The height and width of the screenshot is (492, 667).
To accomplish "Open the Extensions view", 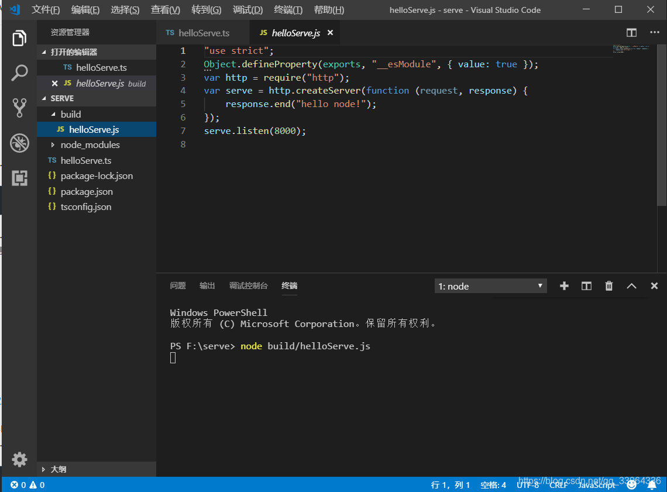I will (x=19, y=178).
